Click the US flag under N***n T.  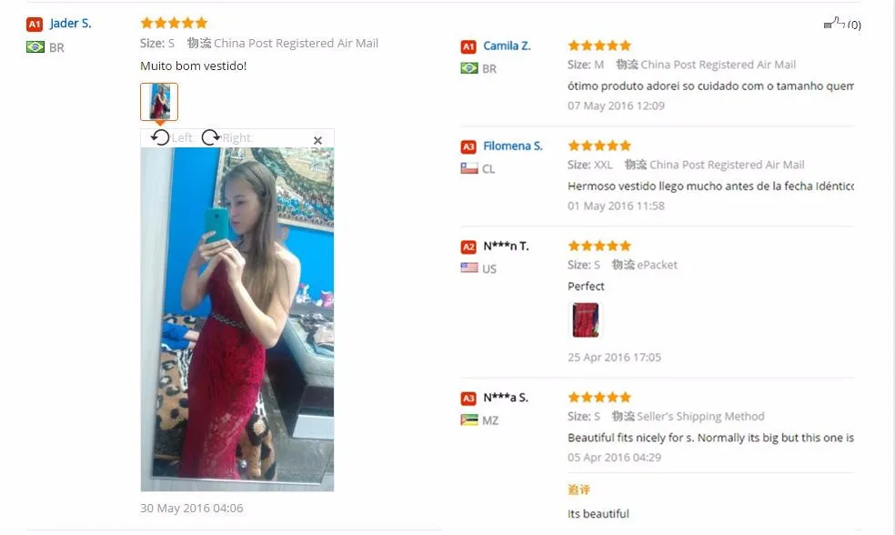[469, 267]
